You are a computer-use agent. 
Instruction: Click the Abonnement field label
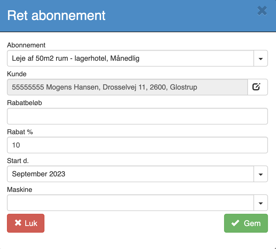[26, 45]
